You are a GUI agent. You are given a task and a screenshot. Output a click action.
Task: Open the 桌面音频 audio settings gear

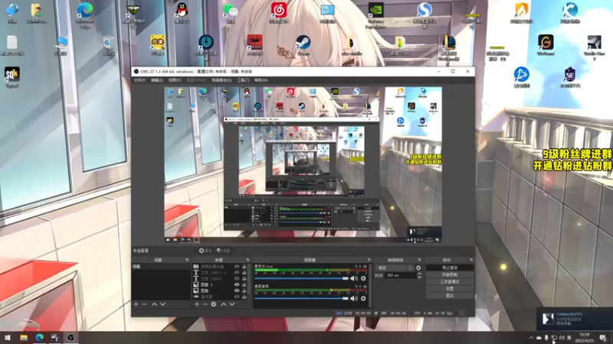pyautogui.click(x=363, y=298)
